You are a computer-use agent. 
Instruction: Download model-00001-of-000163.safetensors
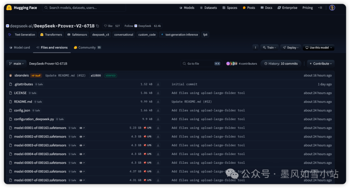[158, 127]
